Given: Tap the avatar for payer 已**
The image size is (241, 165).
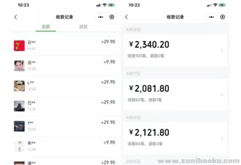Looking at the screenshot, I should coord(19,106).
